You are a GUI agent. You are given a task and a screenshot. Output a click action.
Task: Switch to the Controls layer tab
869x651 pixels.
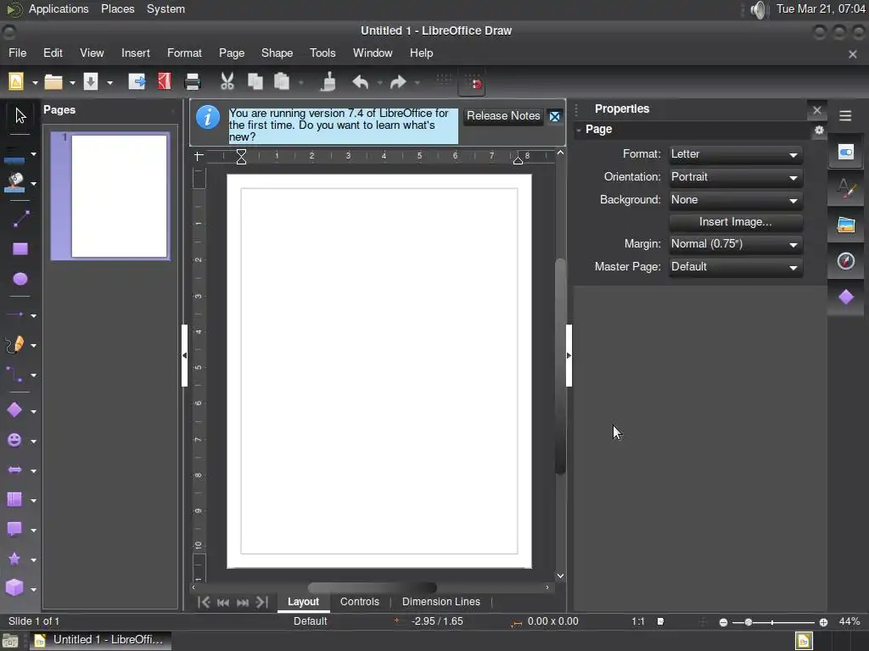[359, 602]
